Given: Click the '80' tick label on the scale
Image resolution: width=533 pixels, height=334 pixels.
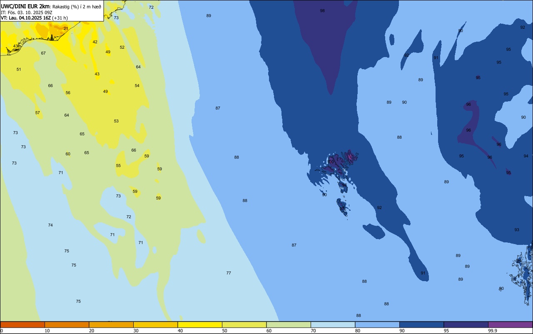Looking at the screenshot, I should coord(358,331).
